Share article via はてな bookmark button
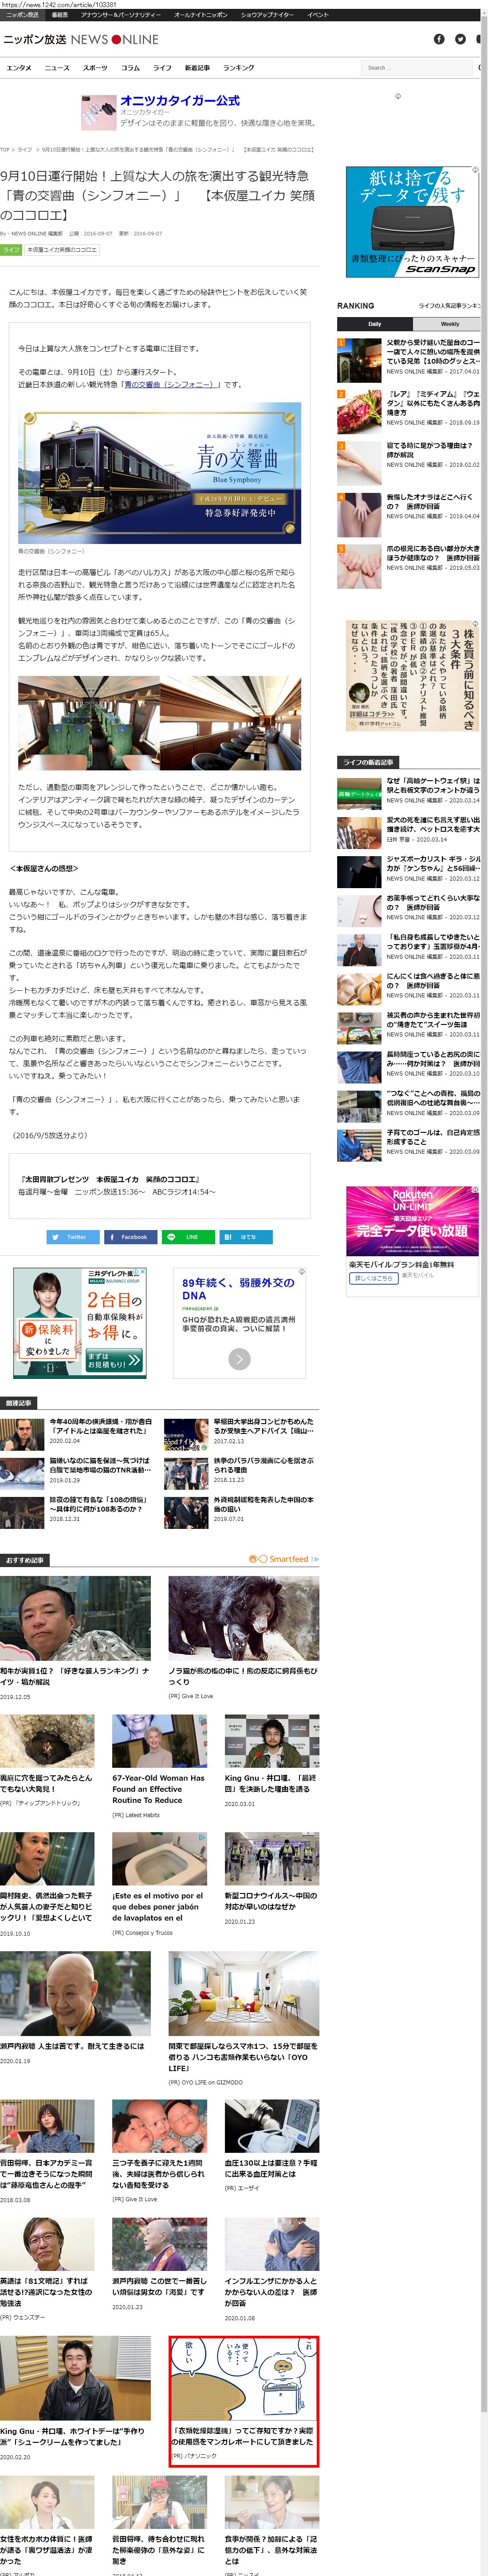Image resolution: width=488 pixels, height=2576 pixels. (x=246, y=1237)
